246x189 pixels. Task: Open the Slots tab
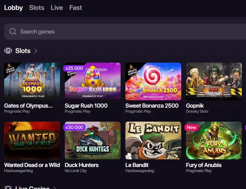pos(37,8)
